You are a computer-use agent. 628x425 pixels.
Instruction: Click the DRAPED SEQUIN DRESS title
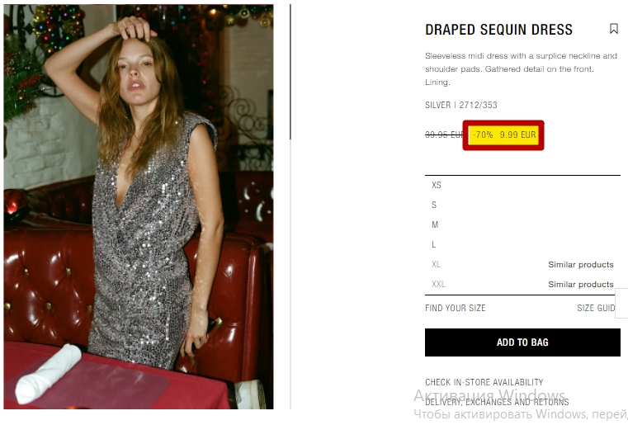(498, 30)
